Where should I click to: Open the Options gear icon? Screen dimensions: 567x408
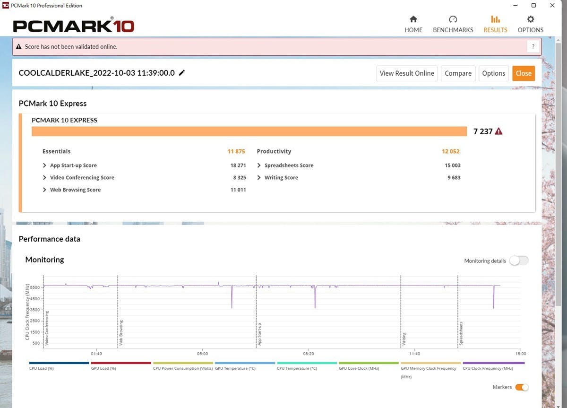pos(531,19)
